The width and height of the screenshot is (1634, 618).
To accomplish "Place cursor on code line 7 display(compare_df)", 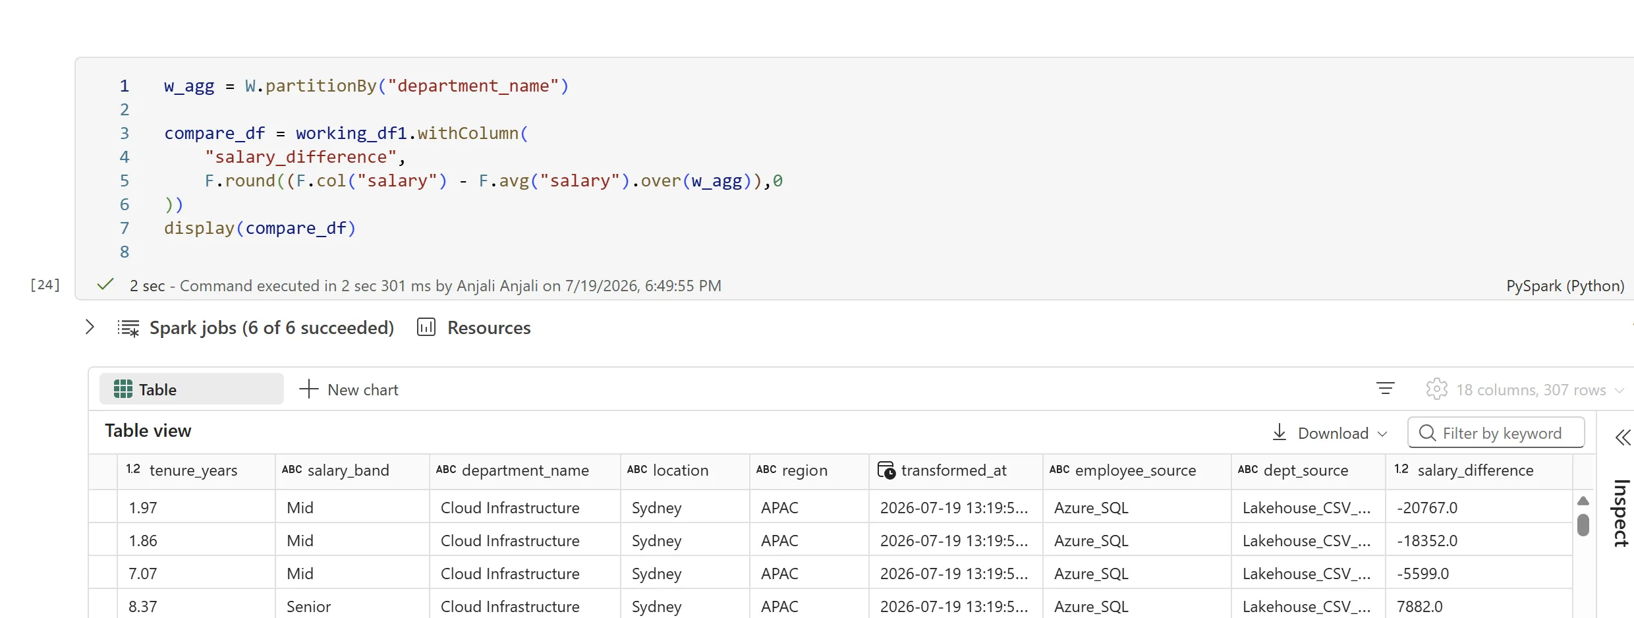I will pos(260,228).
